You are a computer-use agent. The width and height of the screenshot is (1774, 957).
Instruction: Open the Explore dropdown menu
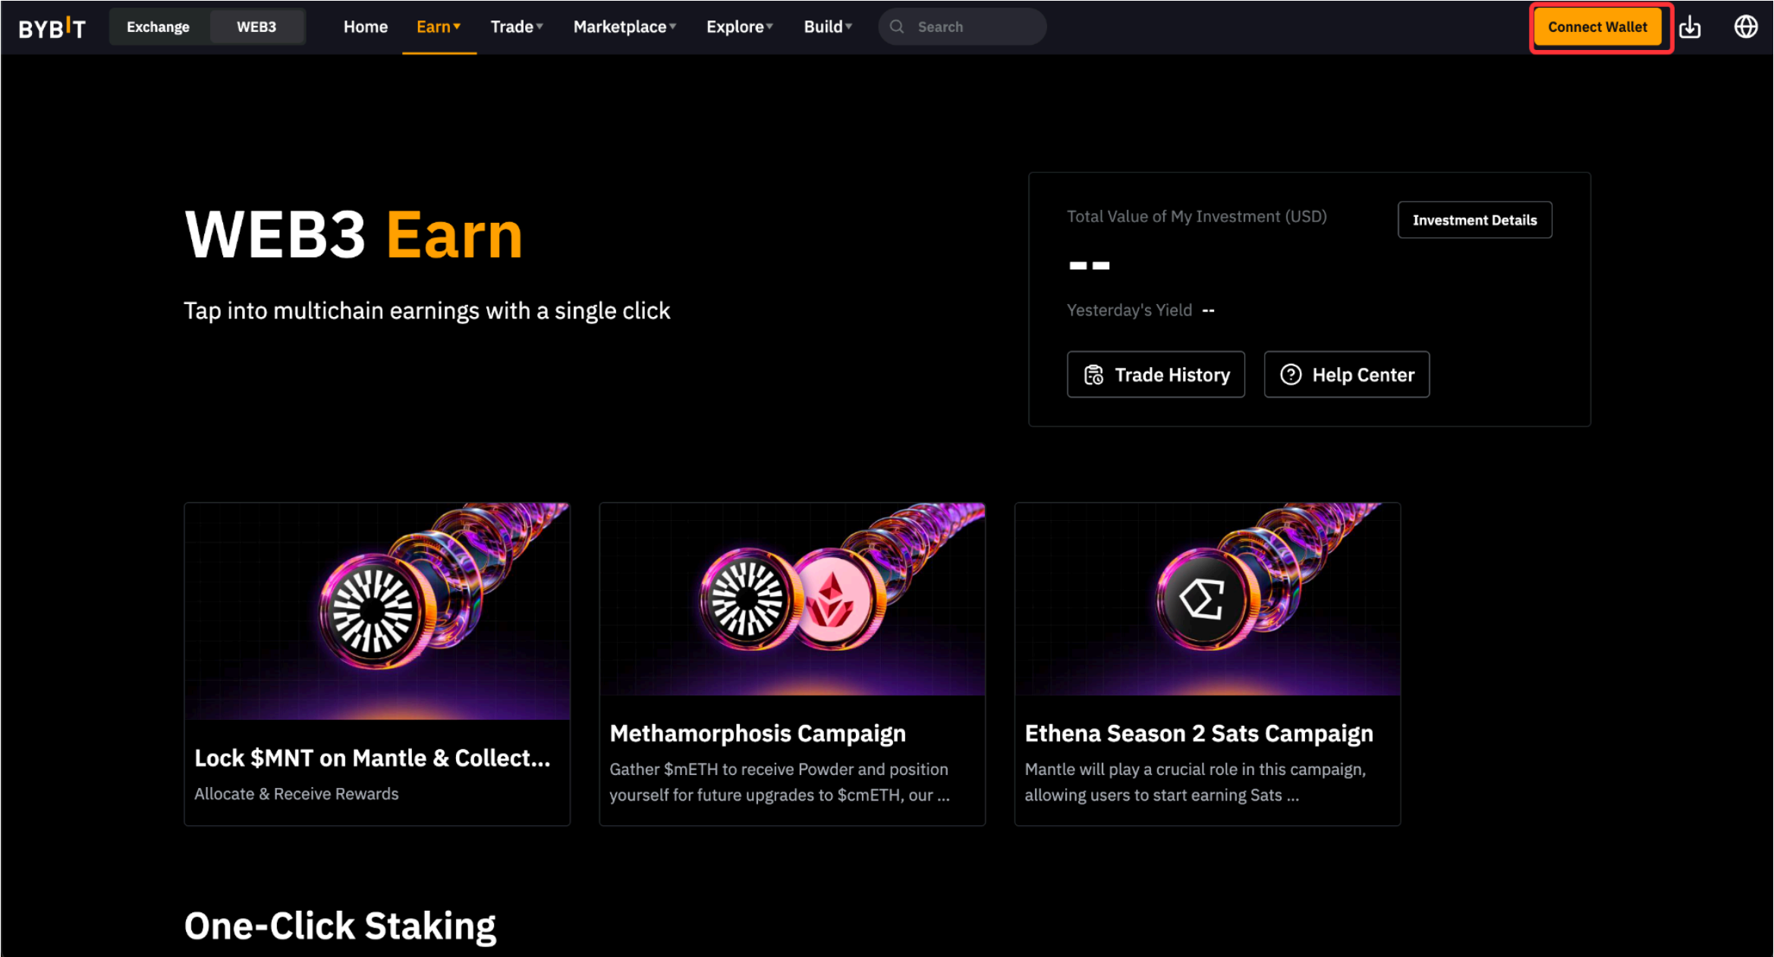(740, 27)
